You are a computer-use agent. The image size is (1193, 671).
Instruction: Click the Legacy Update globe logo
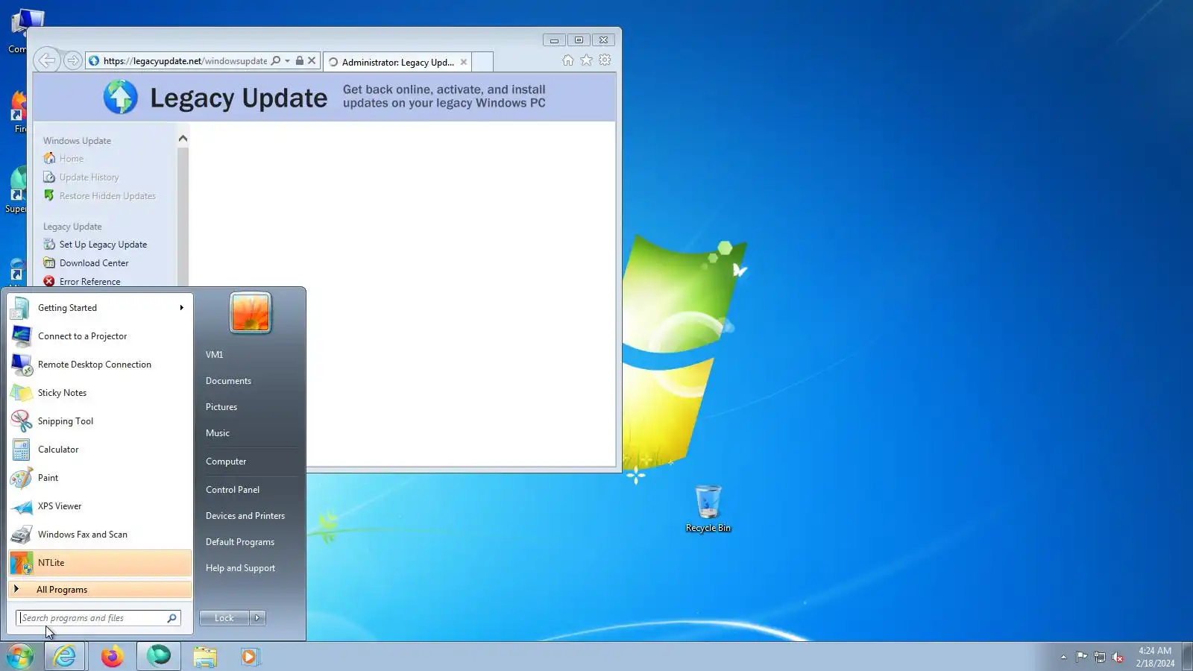[x=121, y=98]
